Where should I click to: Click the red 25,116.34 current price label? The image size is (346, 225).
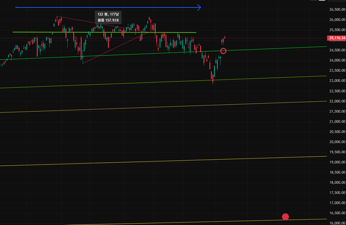pyautogui.click(x=337, y=38)
